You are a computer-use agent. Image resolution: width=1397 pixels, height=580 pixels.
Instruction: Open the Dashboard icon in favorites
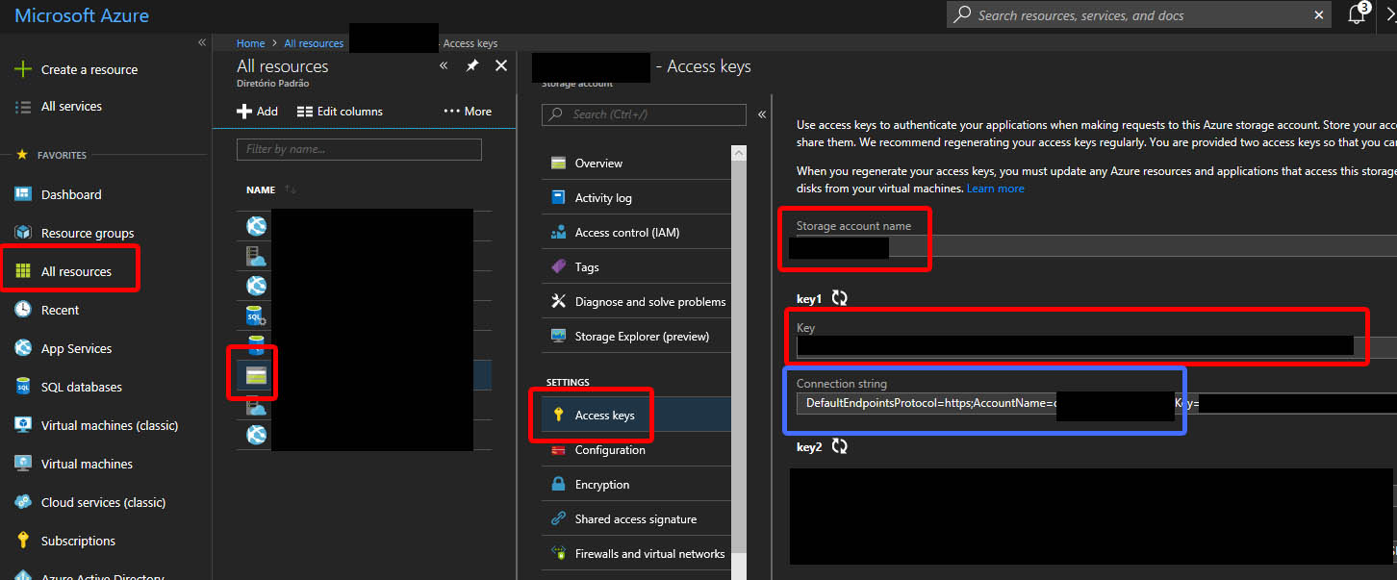[23, 194]
